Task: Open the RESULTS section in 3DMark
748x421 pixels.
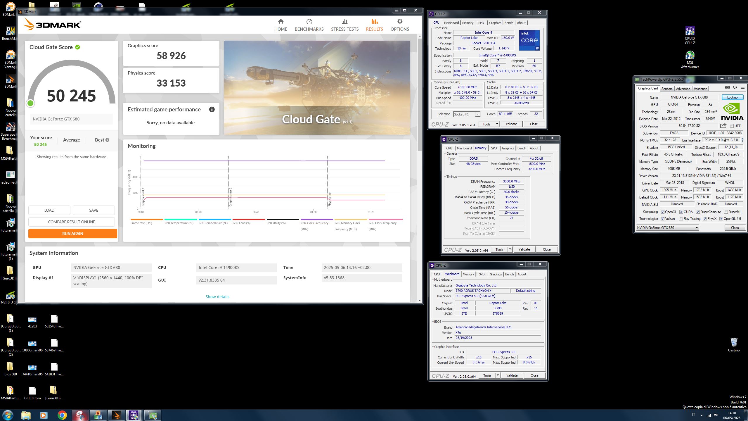Action: point(374,25)
